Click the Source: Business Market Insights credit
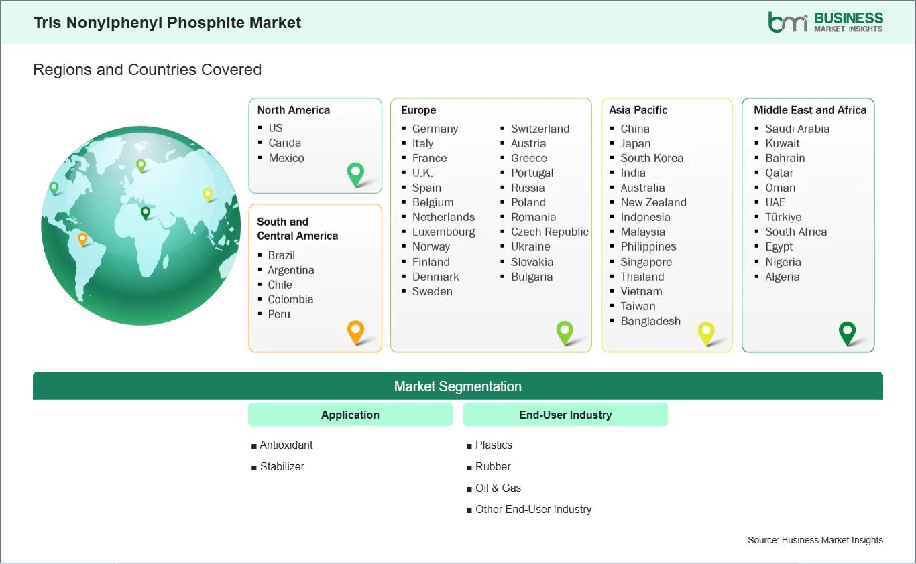916x564 pixels. 815,540
